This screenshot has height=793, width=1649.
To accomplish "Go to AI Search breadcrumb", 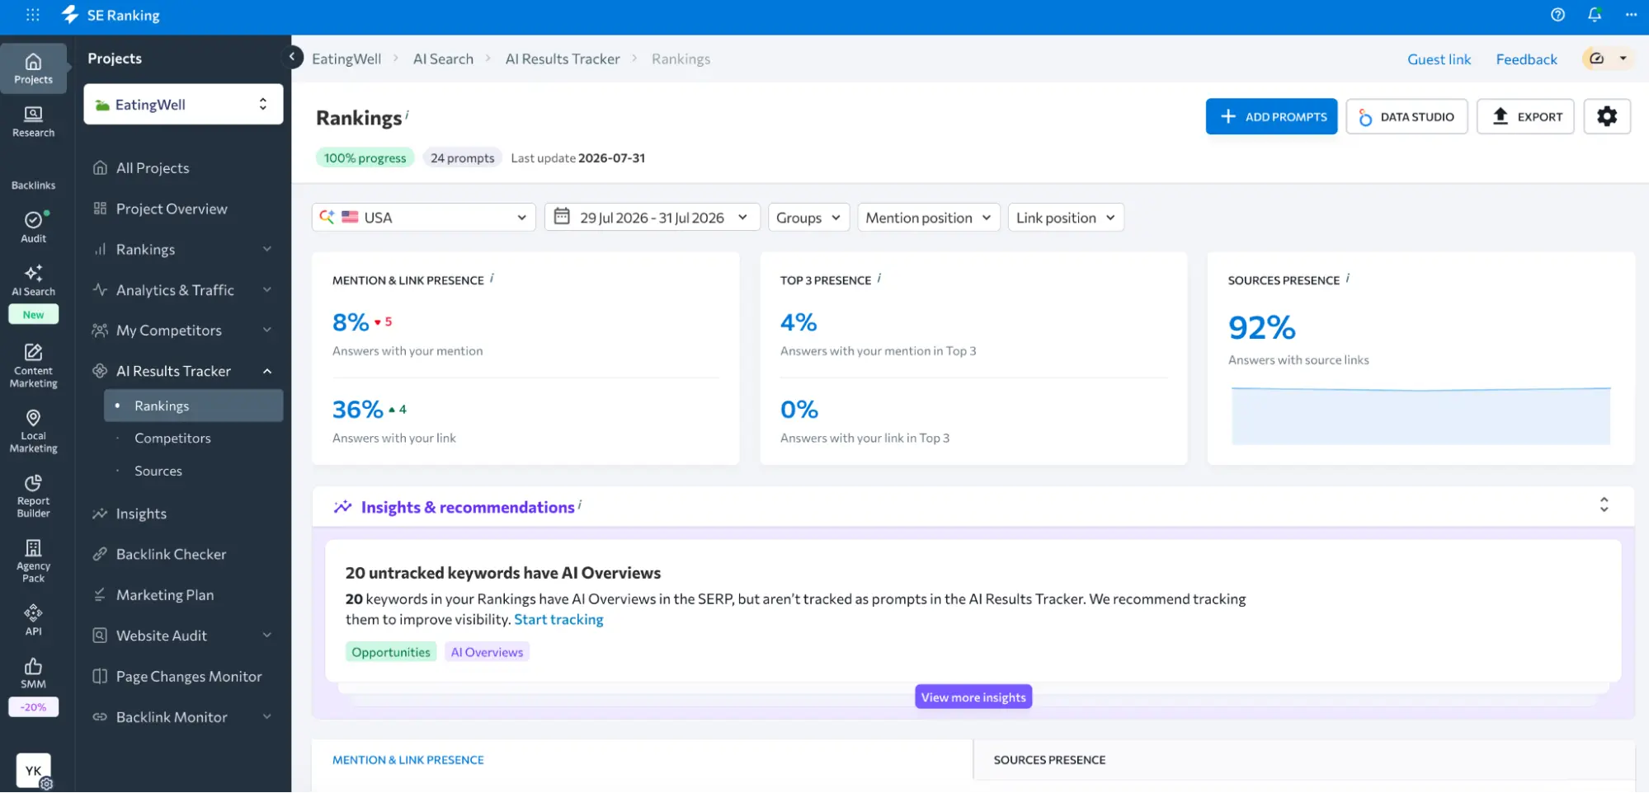I will tap(443, 59).
